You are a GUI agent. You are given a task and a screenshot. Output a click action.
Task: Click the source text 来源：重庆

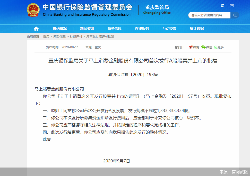pyautogui.click(x=93, y=47)
